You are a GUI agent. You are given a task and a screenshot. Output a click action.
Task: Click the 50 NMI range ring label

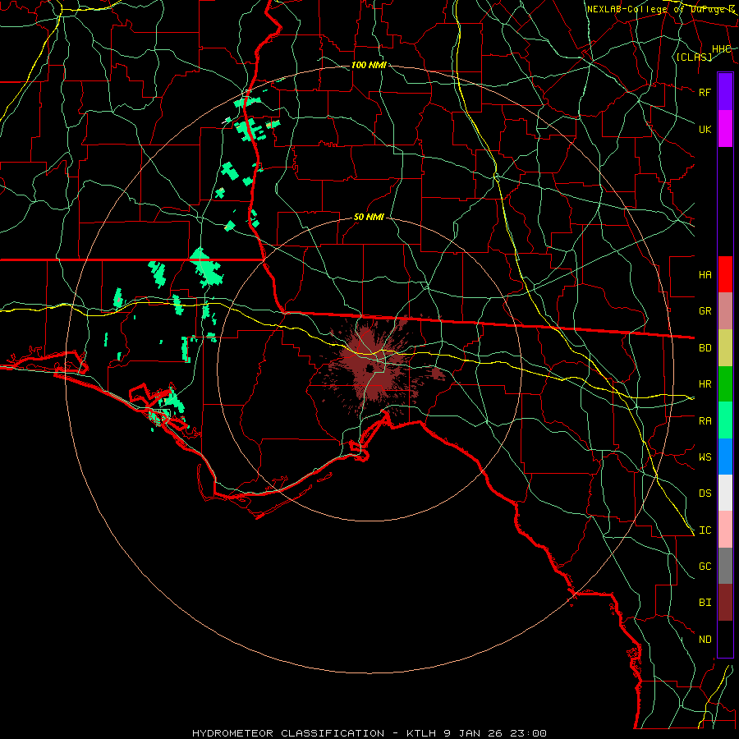coord(369,218)
